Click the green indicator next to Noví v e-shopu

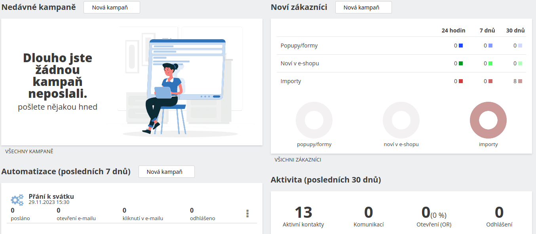[460, 63]
